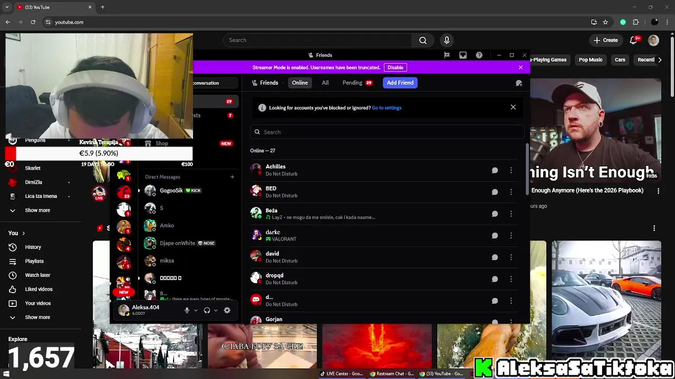Open more options for BED
Viewport: 675px width, 379px height.
click(511, 192)
